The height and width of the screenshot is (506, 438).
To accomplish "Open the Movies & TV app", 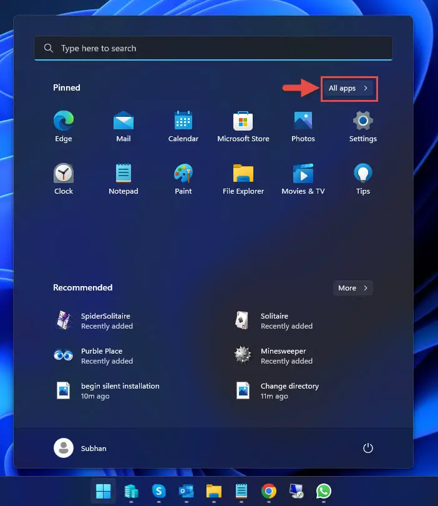I will [303, 179].
